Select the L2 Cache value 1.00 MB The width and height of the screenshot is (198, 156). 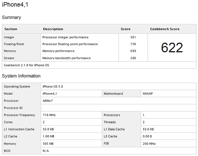coord(48,136)
